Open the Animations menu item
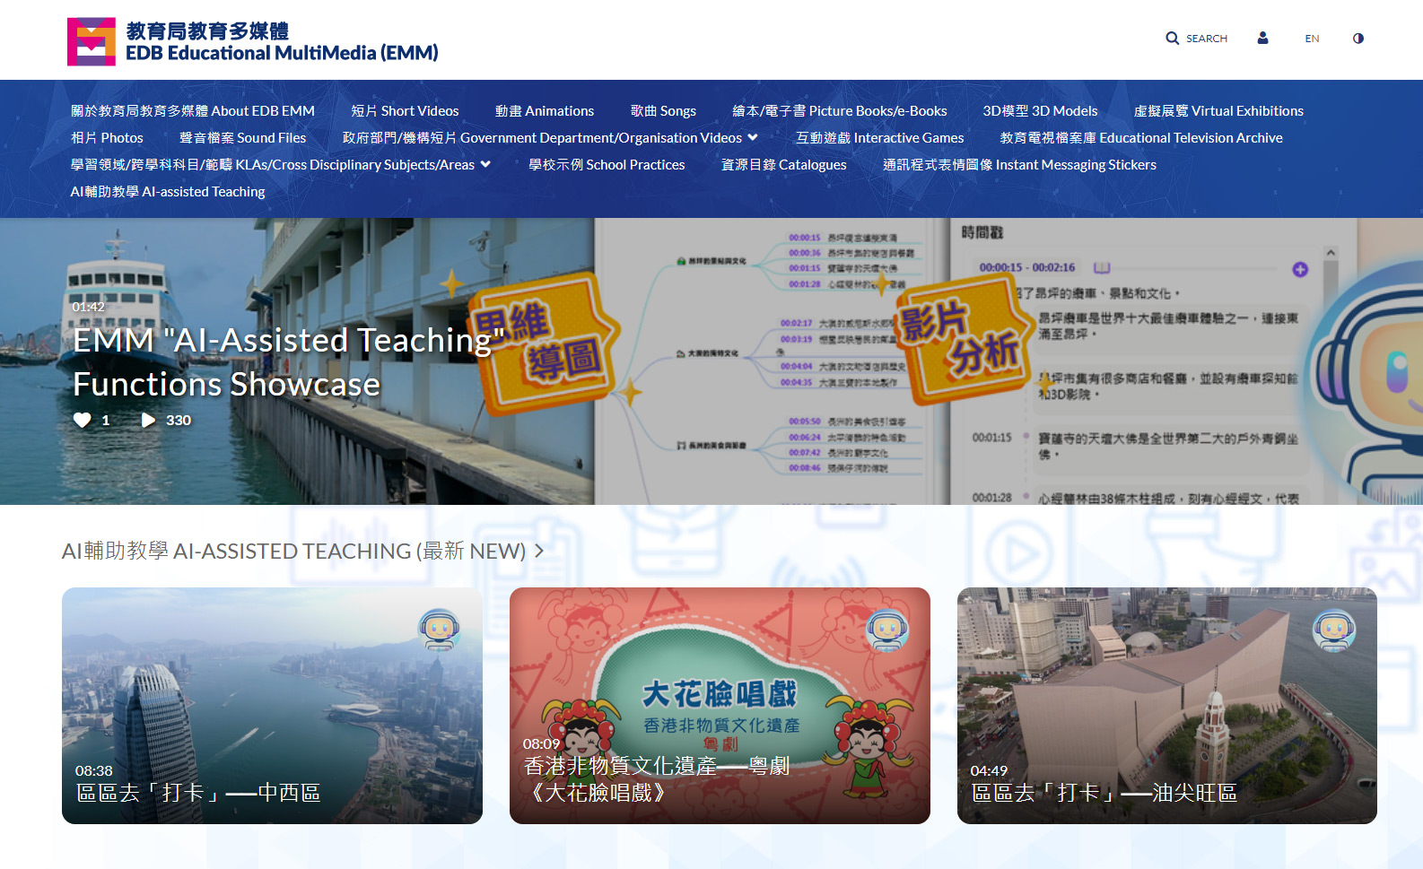The height and width of the screenshot is (869, 1423). click(x=544, y=111)
